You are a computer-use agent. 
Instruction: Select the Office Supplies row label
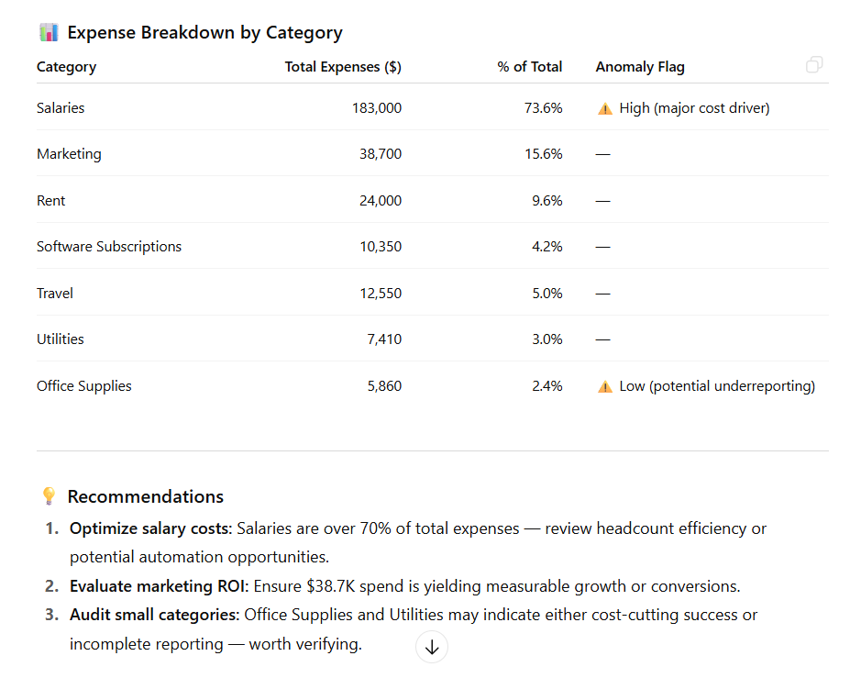[x=84, y=385]
